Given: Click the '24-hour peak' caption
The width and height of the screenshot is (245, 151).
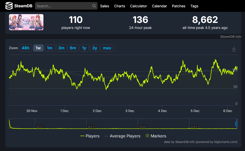Looking at the screenshot, I should click(140, 28).
